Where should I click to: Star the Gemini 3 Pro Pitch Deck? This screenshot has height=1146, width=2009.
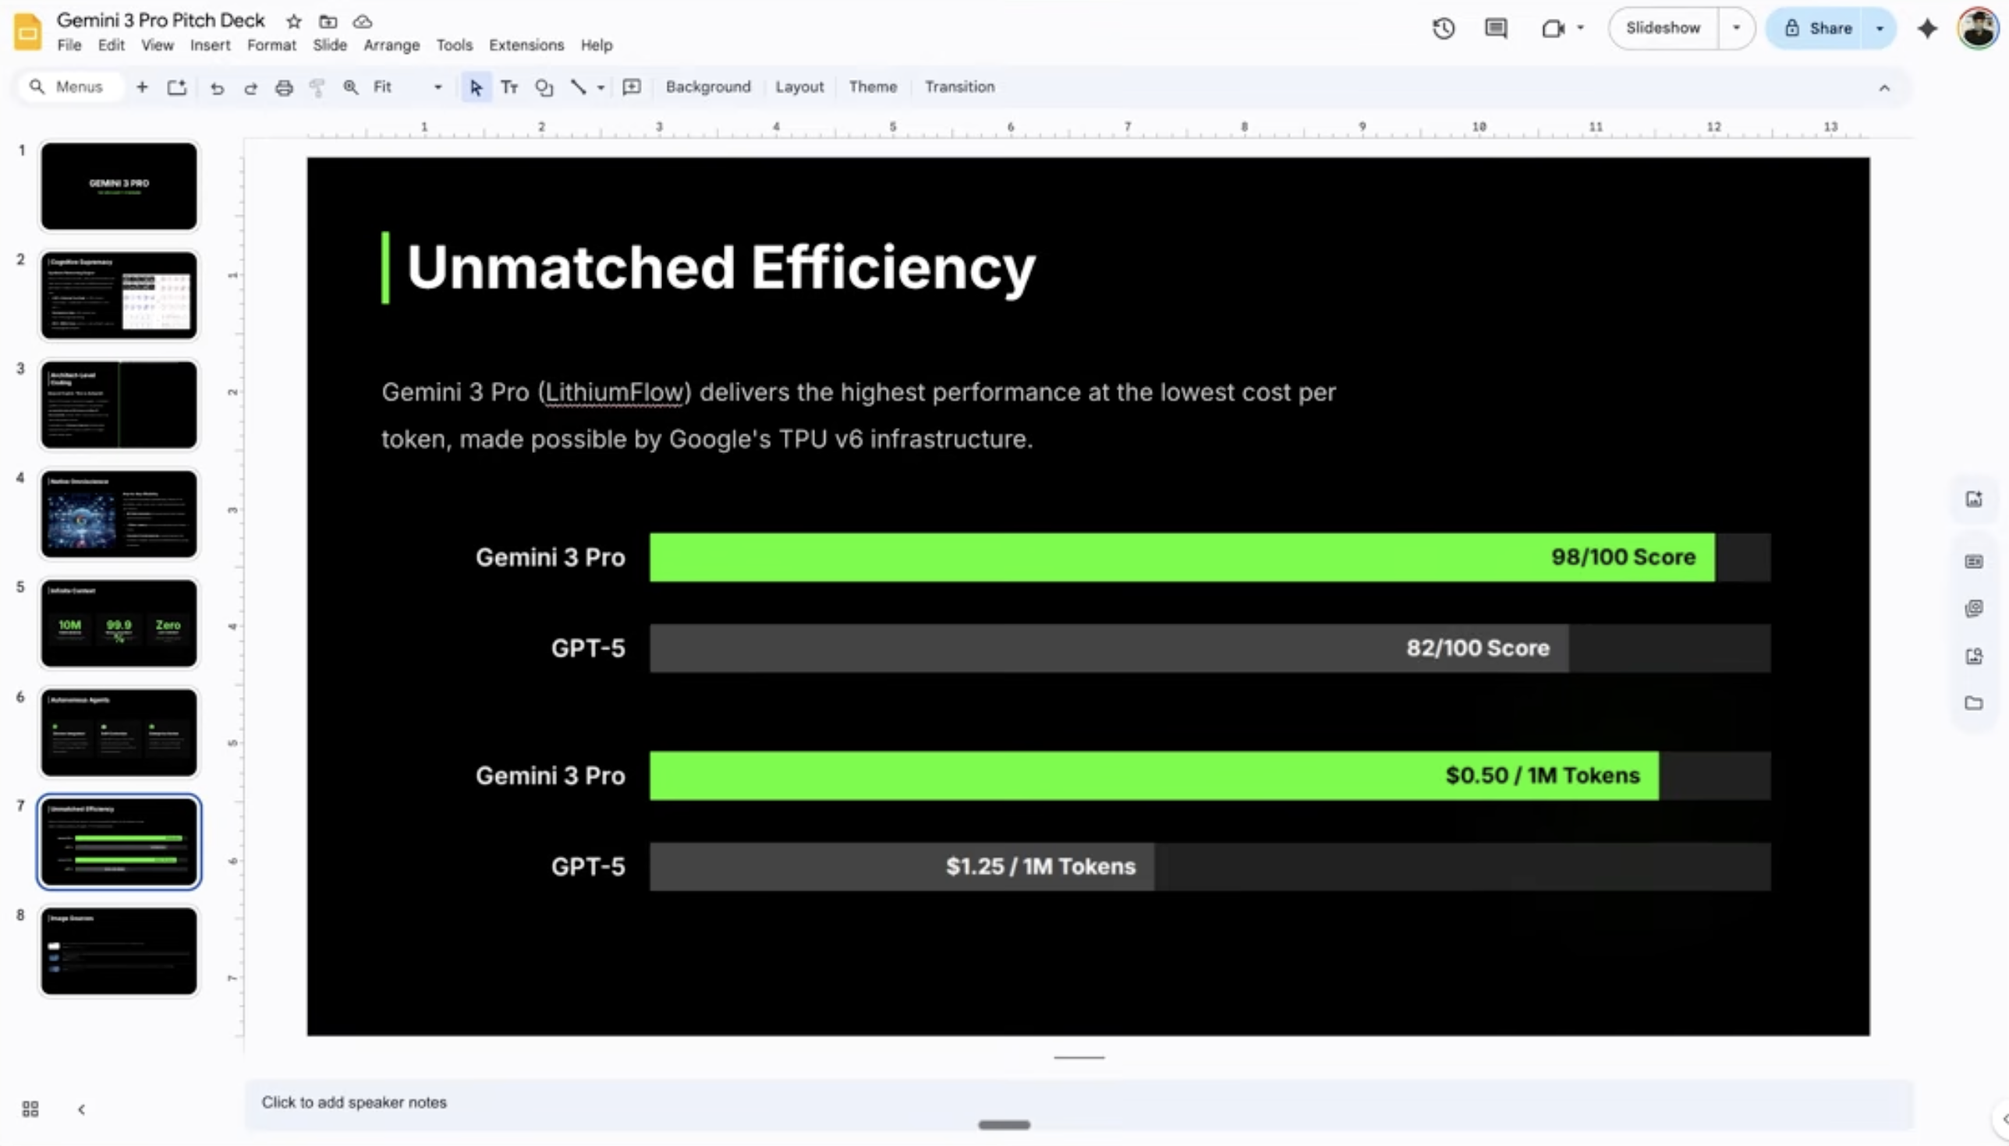pyautogui.click(x=294, y=21)
